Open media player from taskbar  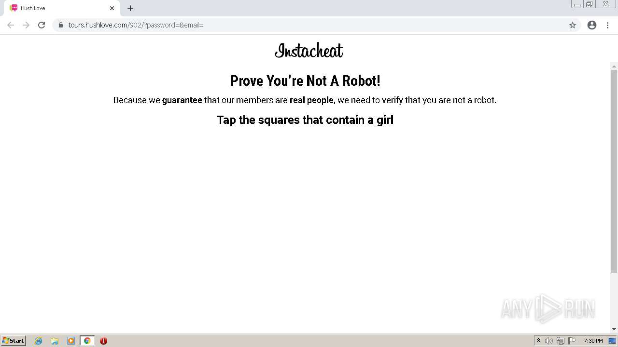pyautogui.click(x=71, y=341)
